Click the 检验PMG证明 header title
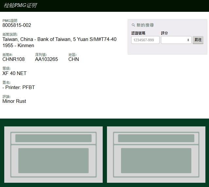The width and height of the screenshot is (209, 187). (20, 5)
